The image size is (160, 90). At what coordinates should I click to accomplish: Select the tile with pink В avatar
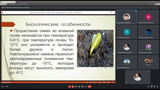tap(148, 17)
